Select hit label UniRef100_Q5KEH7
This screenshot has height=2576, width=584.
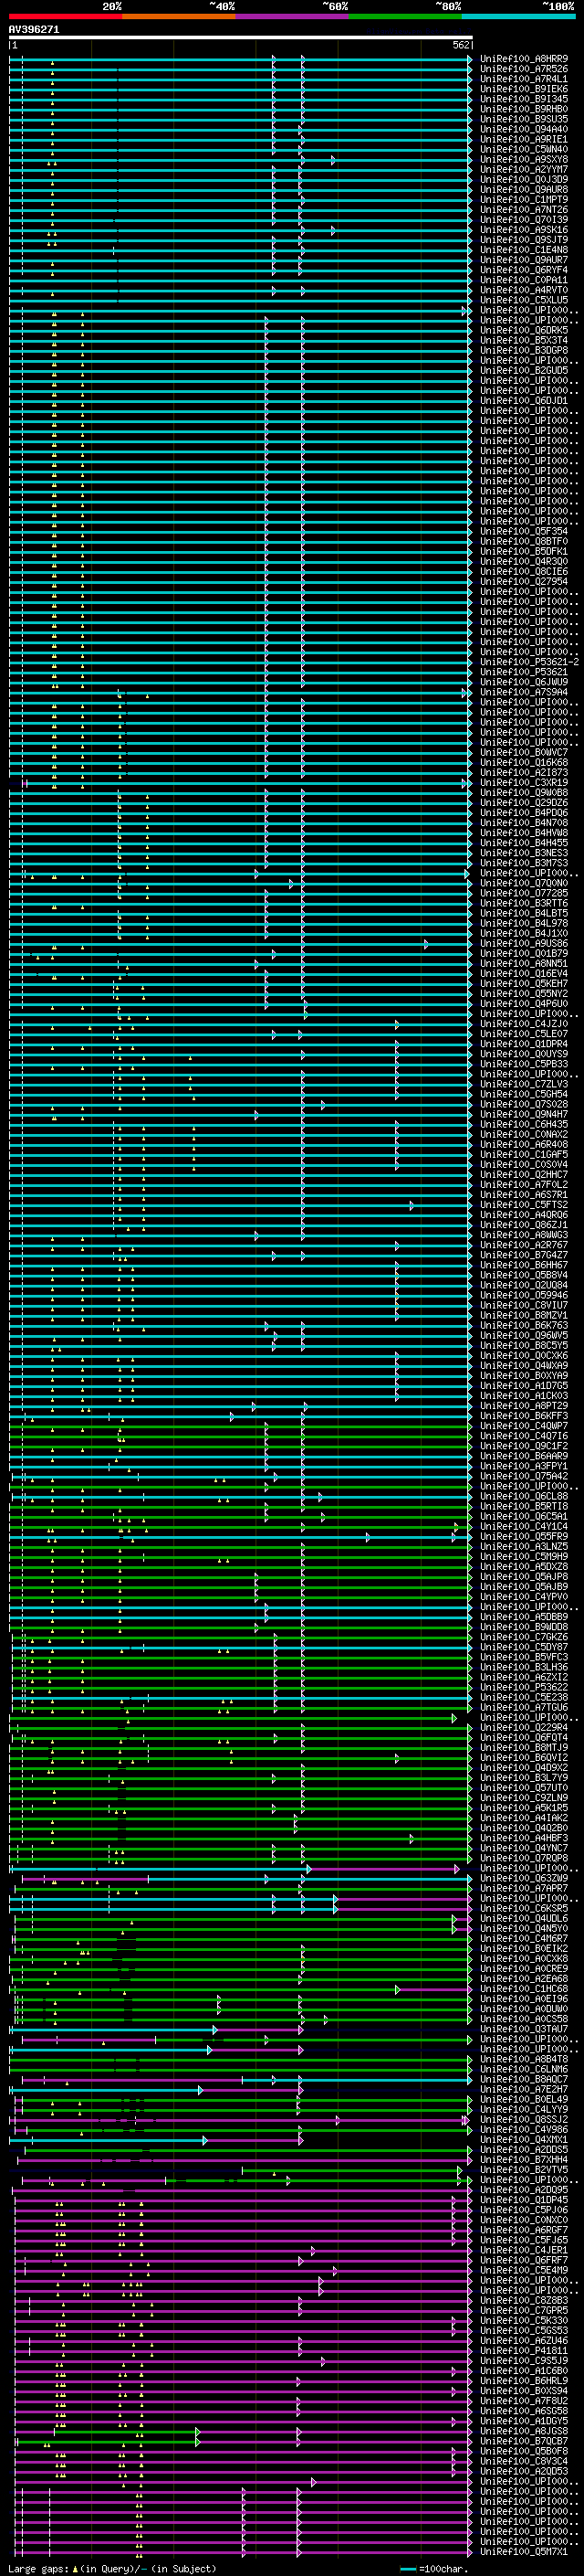point(524,983)
